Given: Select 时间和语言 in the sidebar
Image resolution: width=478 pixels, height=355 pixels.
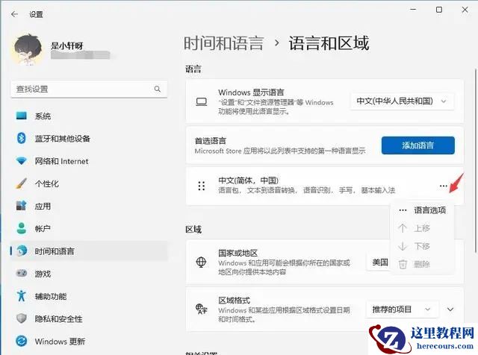Looking at the screenshot, I should point(89,251).
